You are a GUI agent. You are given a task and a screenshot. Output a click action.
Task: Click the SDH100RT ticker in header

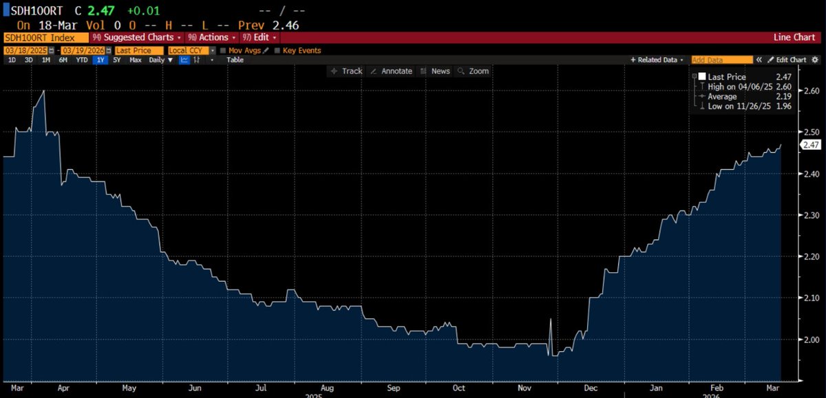pos(38,12)
